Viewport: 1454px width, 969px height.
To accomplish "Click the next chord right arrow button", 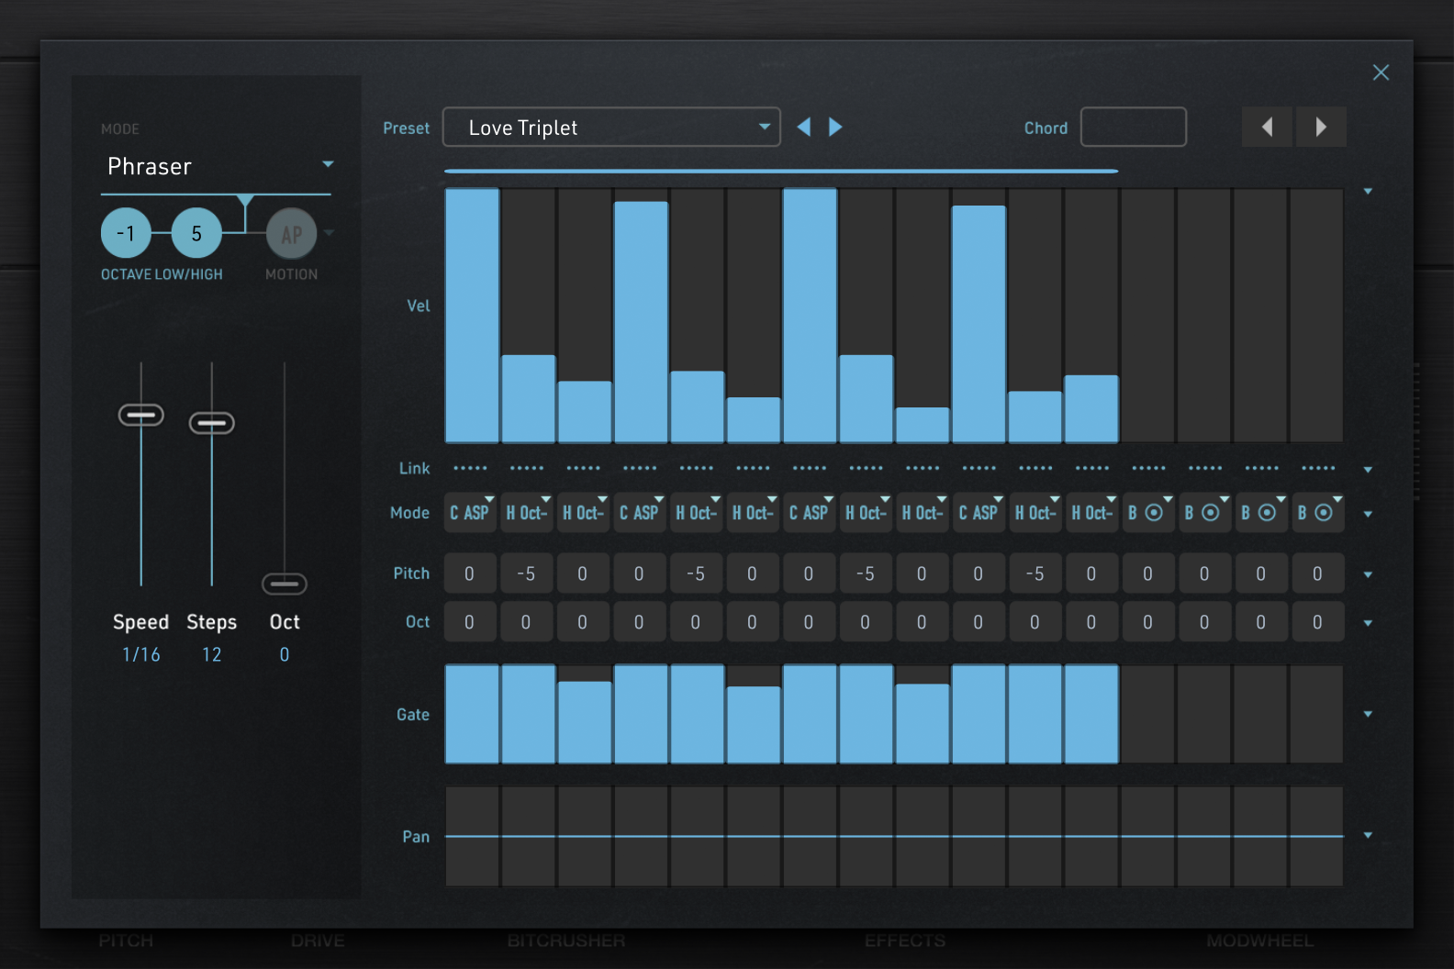I will 1321,127.
